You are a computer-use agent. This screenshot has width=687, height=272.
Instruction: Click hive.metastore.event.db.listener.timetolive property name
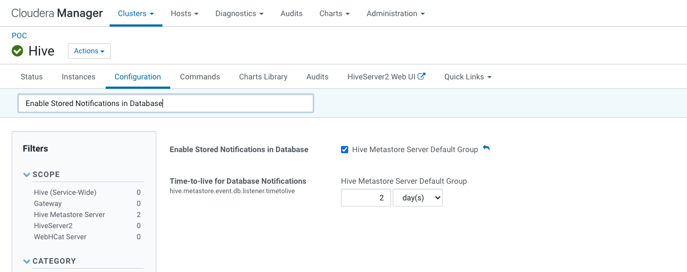pos(232,191)
